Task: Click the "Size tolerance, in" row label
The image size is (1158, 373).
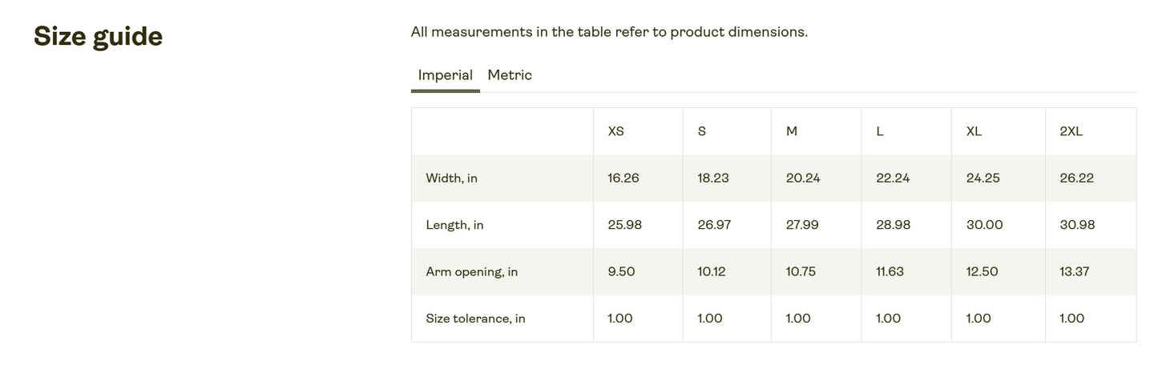Action: (x=475, y=319)
